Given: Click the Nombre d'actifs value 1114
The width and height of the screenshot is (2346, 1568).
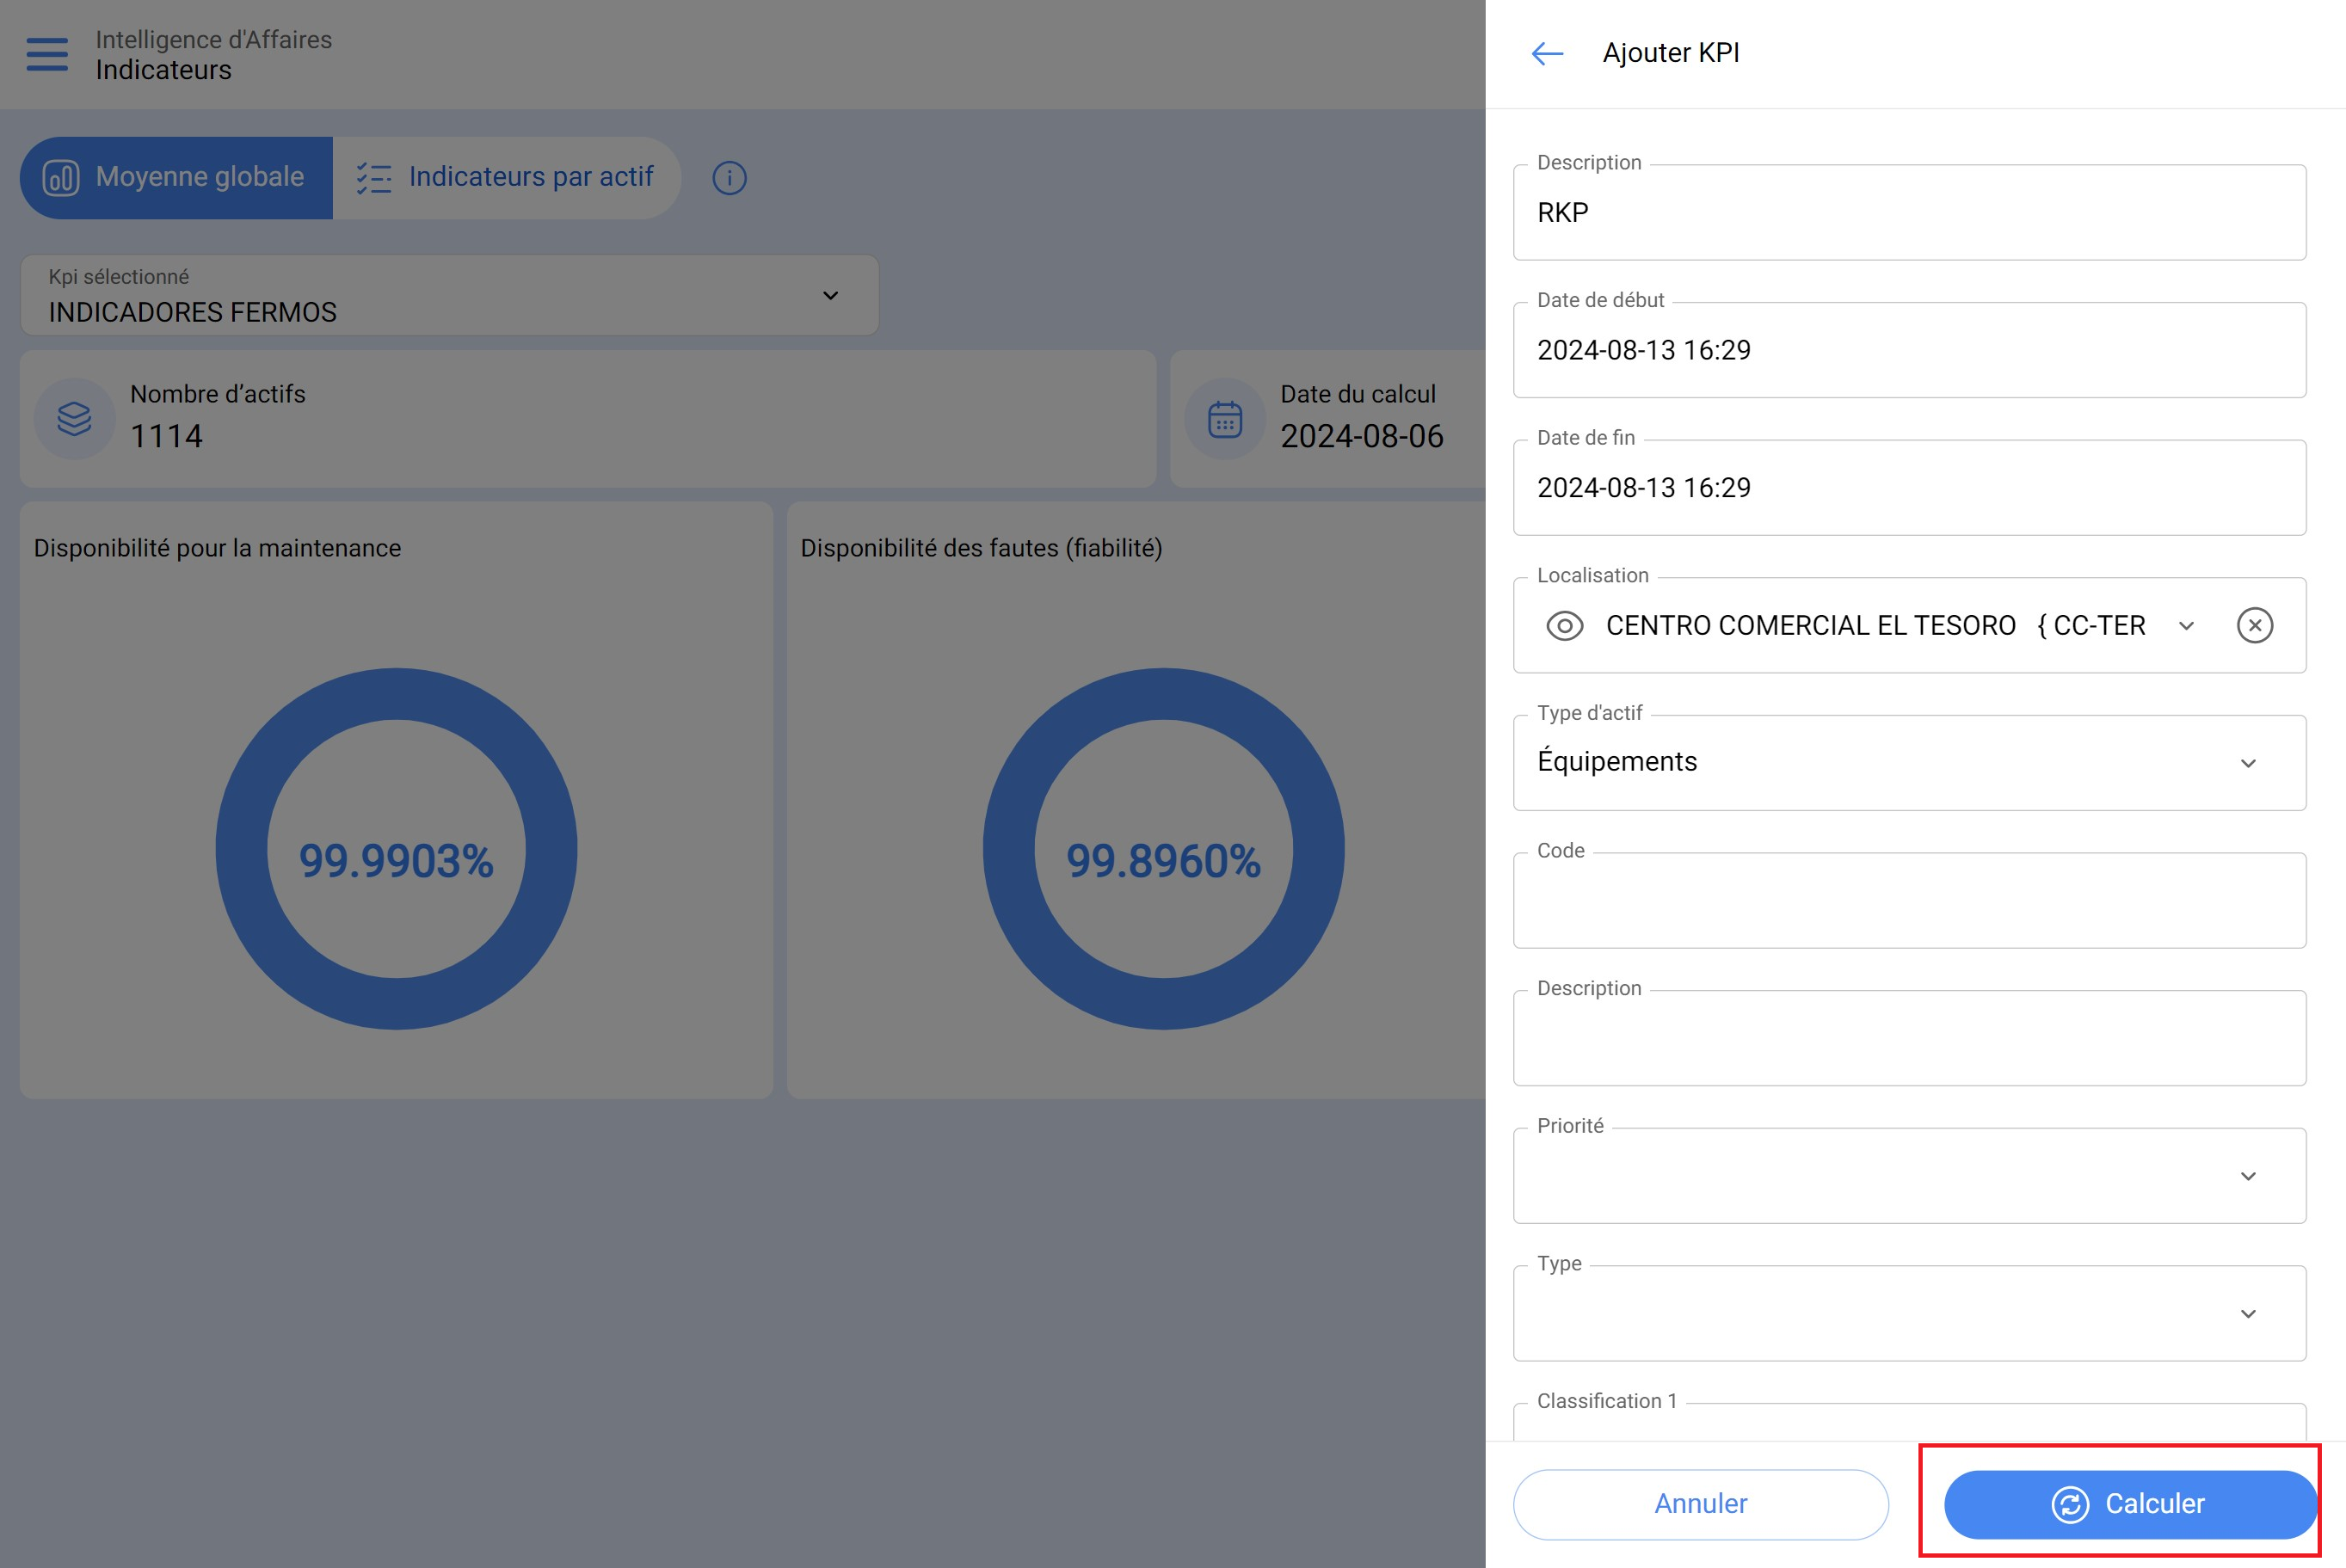Looking at the screenshot, I should pyautogui.click(x=166, y=437).
